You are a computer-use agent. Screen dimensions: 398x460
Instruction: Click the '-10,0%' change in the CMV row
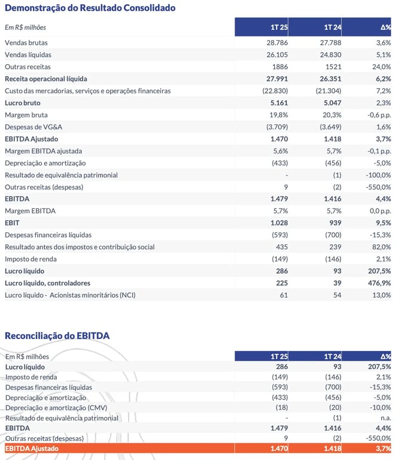tap(380, 407)
